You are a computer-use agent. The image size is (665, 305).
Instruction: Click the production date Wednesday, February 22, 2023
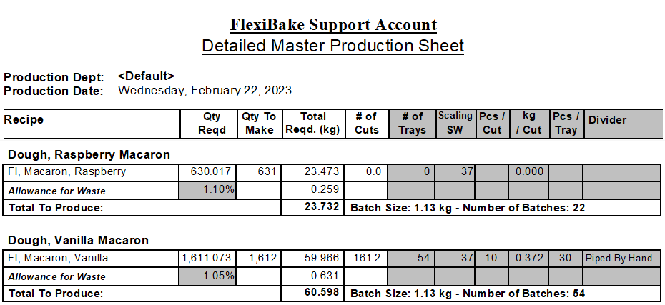point(205,90)
